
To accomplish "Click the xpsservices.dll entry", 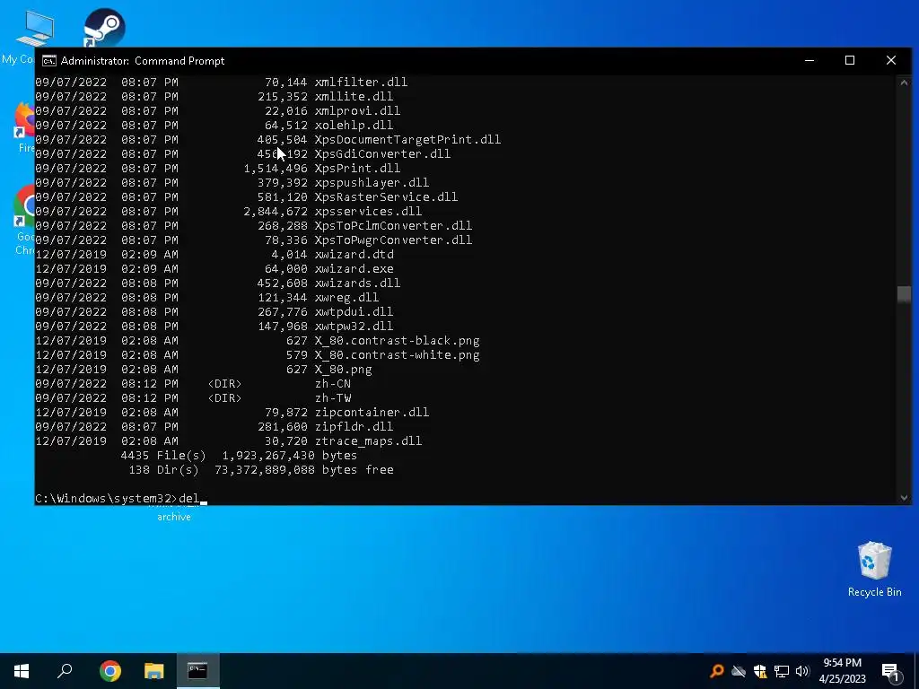I will tap(368, 211).
